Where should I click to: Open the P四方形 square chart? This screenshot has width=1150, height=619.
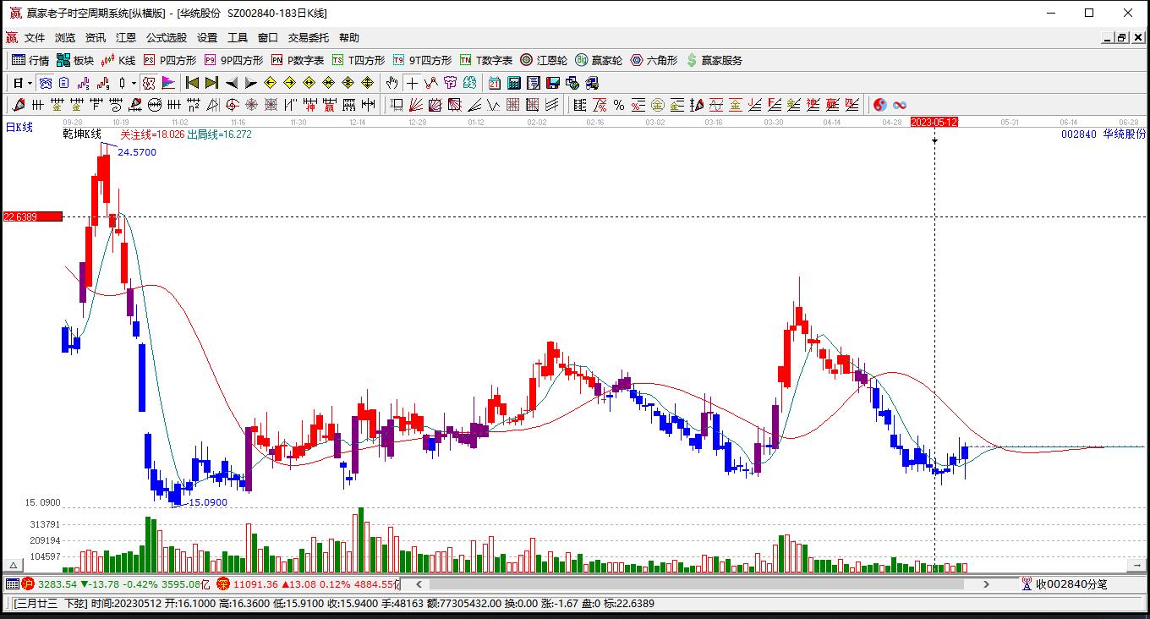[x=170, y=60]
